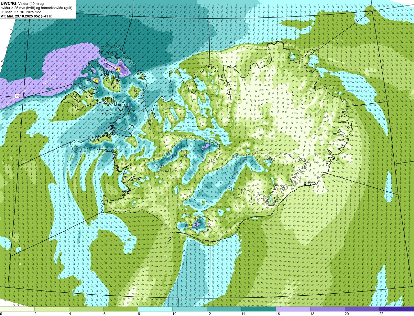Image resolution: width=414 pixels, height=316 pixels.
Task: Click the valid time 'VT: Mið. 29.10.2025 05Z'
Action: pyautogui.click(x=20, y=16)
